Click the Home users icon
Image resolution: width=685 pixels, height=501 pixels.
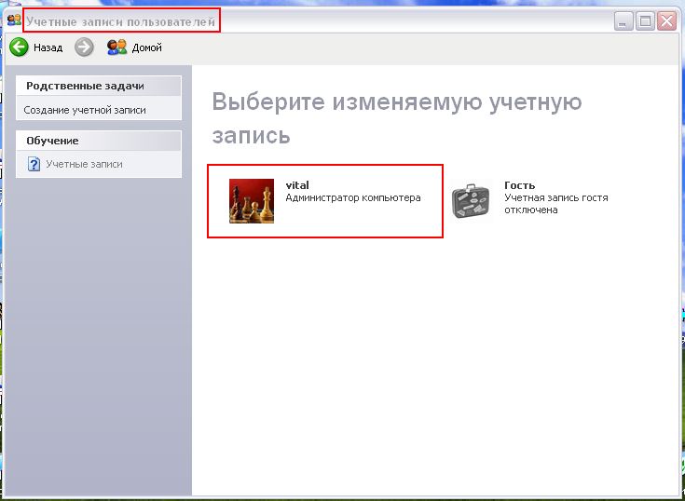pos(116,47)
